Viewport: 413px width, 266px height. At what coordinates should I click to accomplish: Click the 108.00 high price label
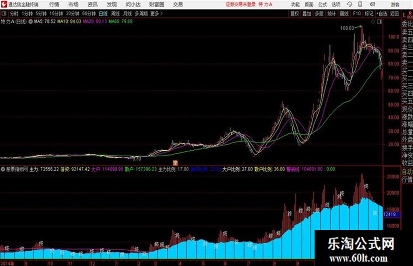(347, 28)
